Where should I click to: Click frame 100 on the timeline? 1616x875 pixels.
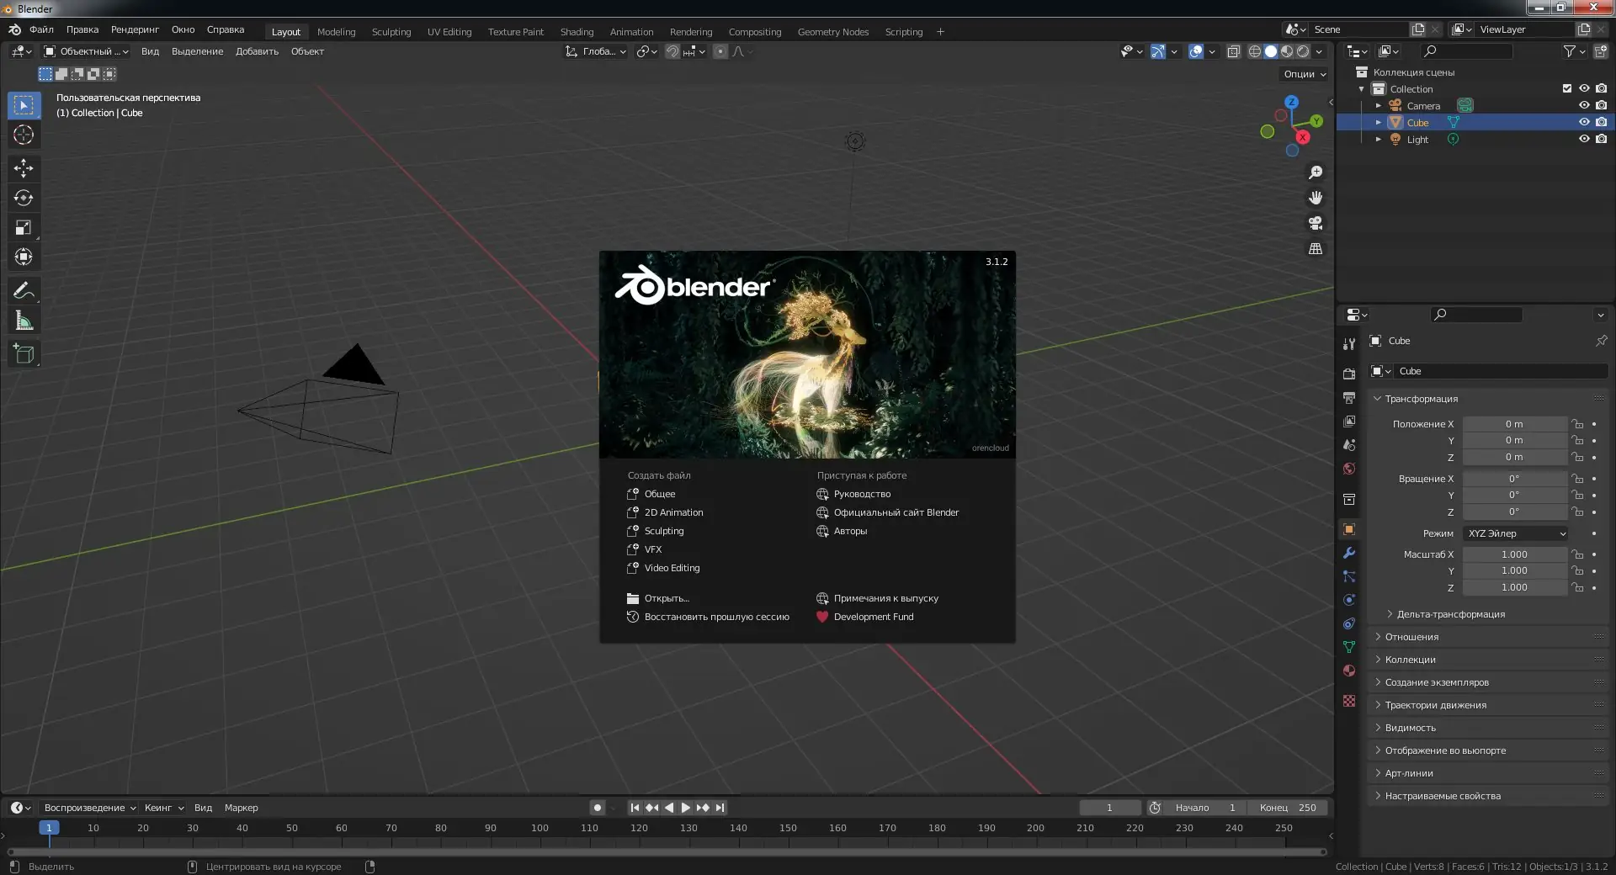pyautogui.click(x=540, y=829)
